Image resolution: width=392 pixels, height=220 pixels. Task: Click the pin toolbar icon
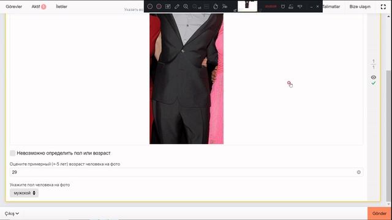(300, 7)
